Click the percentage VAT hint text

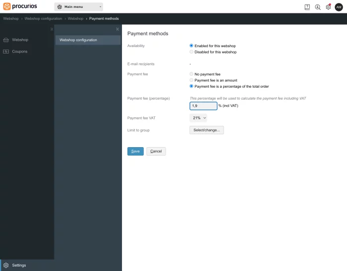(x=248, y=99)
